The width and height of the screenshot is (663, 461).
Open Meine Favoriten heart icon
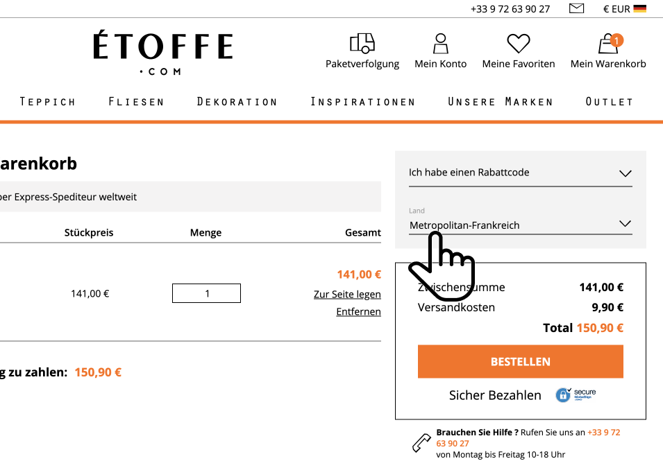(518, 44)
